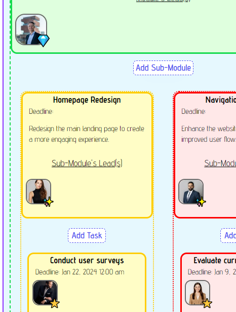Screen dimensions: 236x312
Task: Click Navigation card description text
Action: (x=209, y=134)
